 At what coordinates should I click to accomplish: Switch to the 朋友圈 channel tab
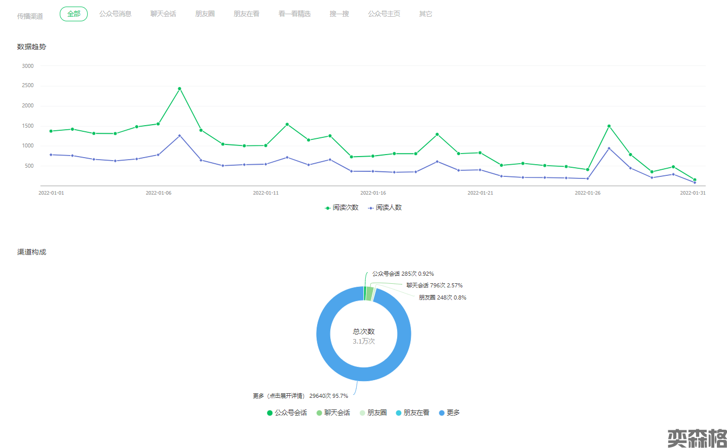click(205, 14)
